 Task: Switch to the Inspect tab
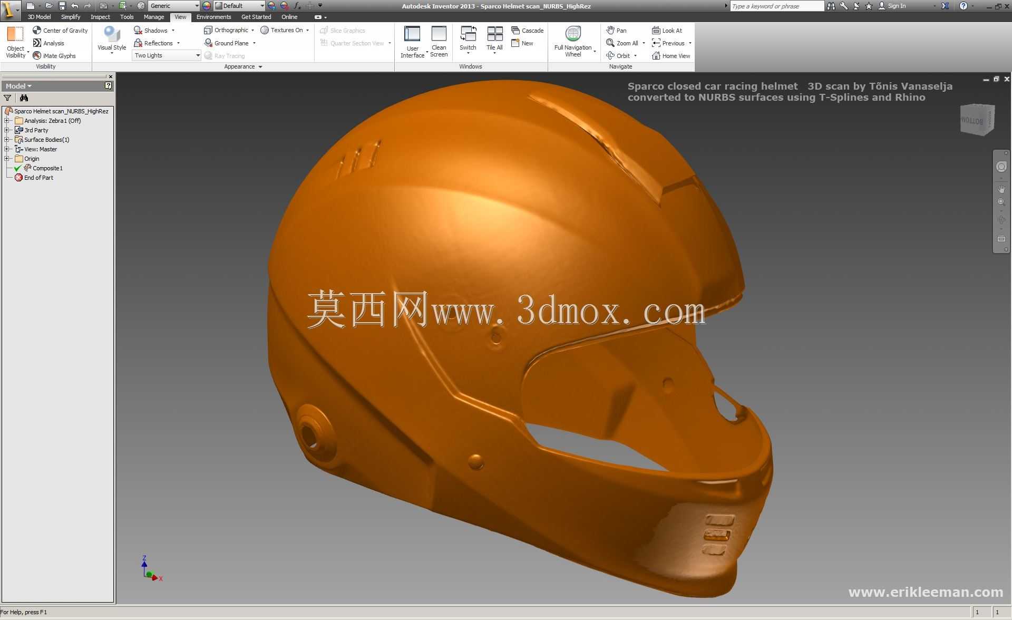tap(100, 17)
